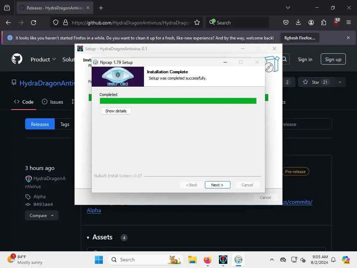The height and width of the screenshot is (268, 357).
Task: Star the repository
Action: coord(316,82)
